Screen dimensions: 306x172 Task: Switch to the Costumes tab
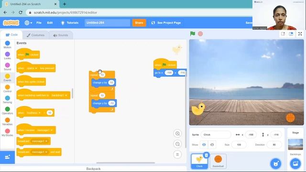click(35, 35)
